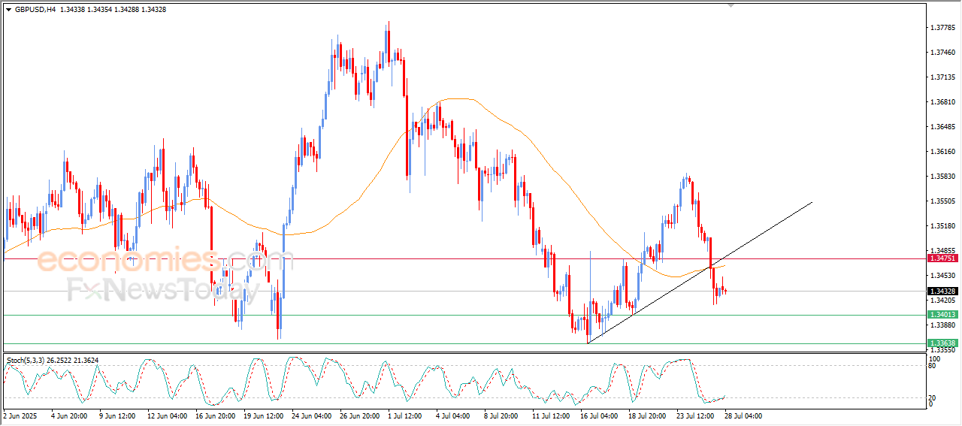The width and height of the screenshot is (962, 426).
Task: Select the green 1.34013 price label
Action: pyautogui.click(x=942, y=315)
